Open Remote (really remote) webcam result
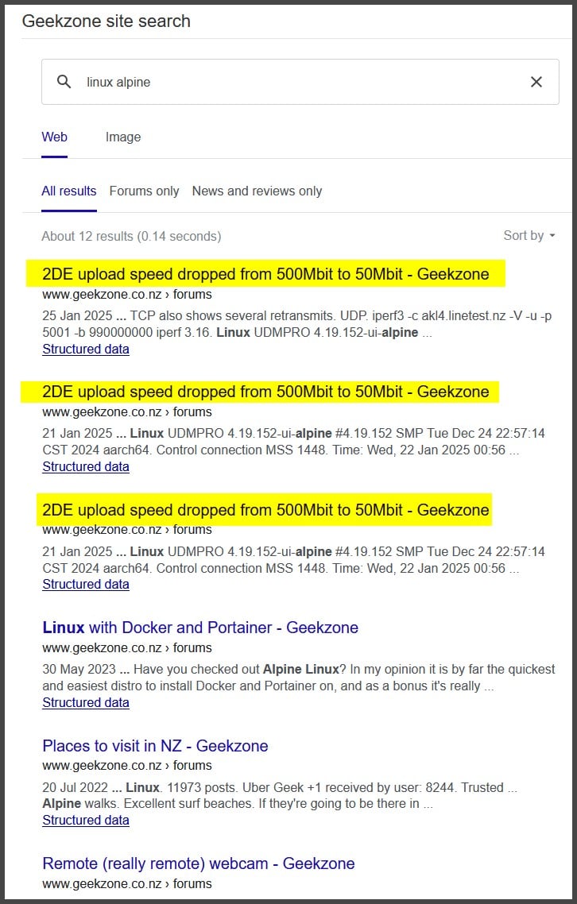This screenshot has height=904, width=577. (x=198, y=863)
